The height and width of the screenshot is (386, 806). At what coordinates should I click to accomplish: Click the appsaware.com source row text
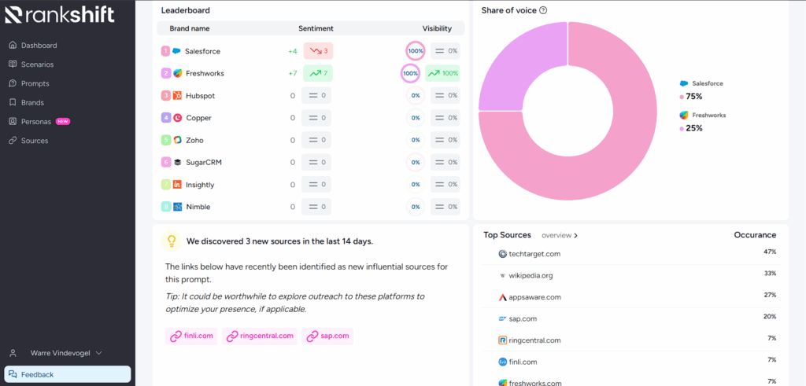coord(534,297)
